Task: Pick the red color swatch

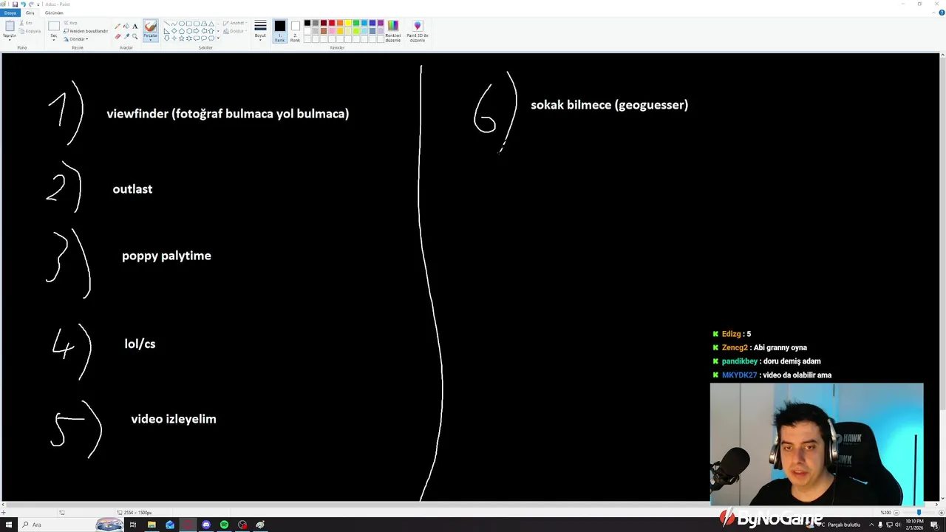Action: 332,23
